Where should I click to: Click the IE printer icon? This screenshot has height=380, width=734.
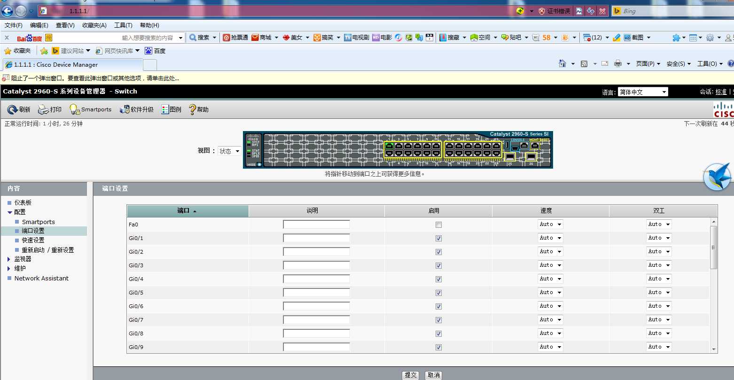click(618, 63)
